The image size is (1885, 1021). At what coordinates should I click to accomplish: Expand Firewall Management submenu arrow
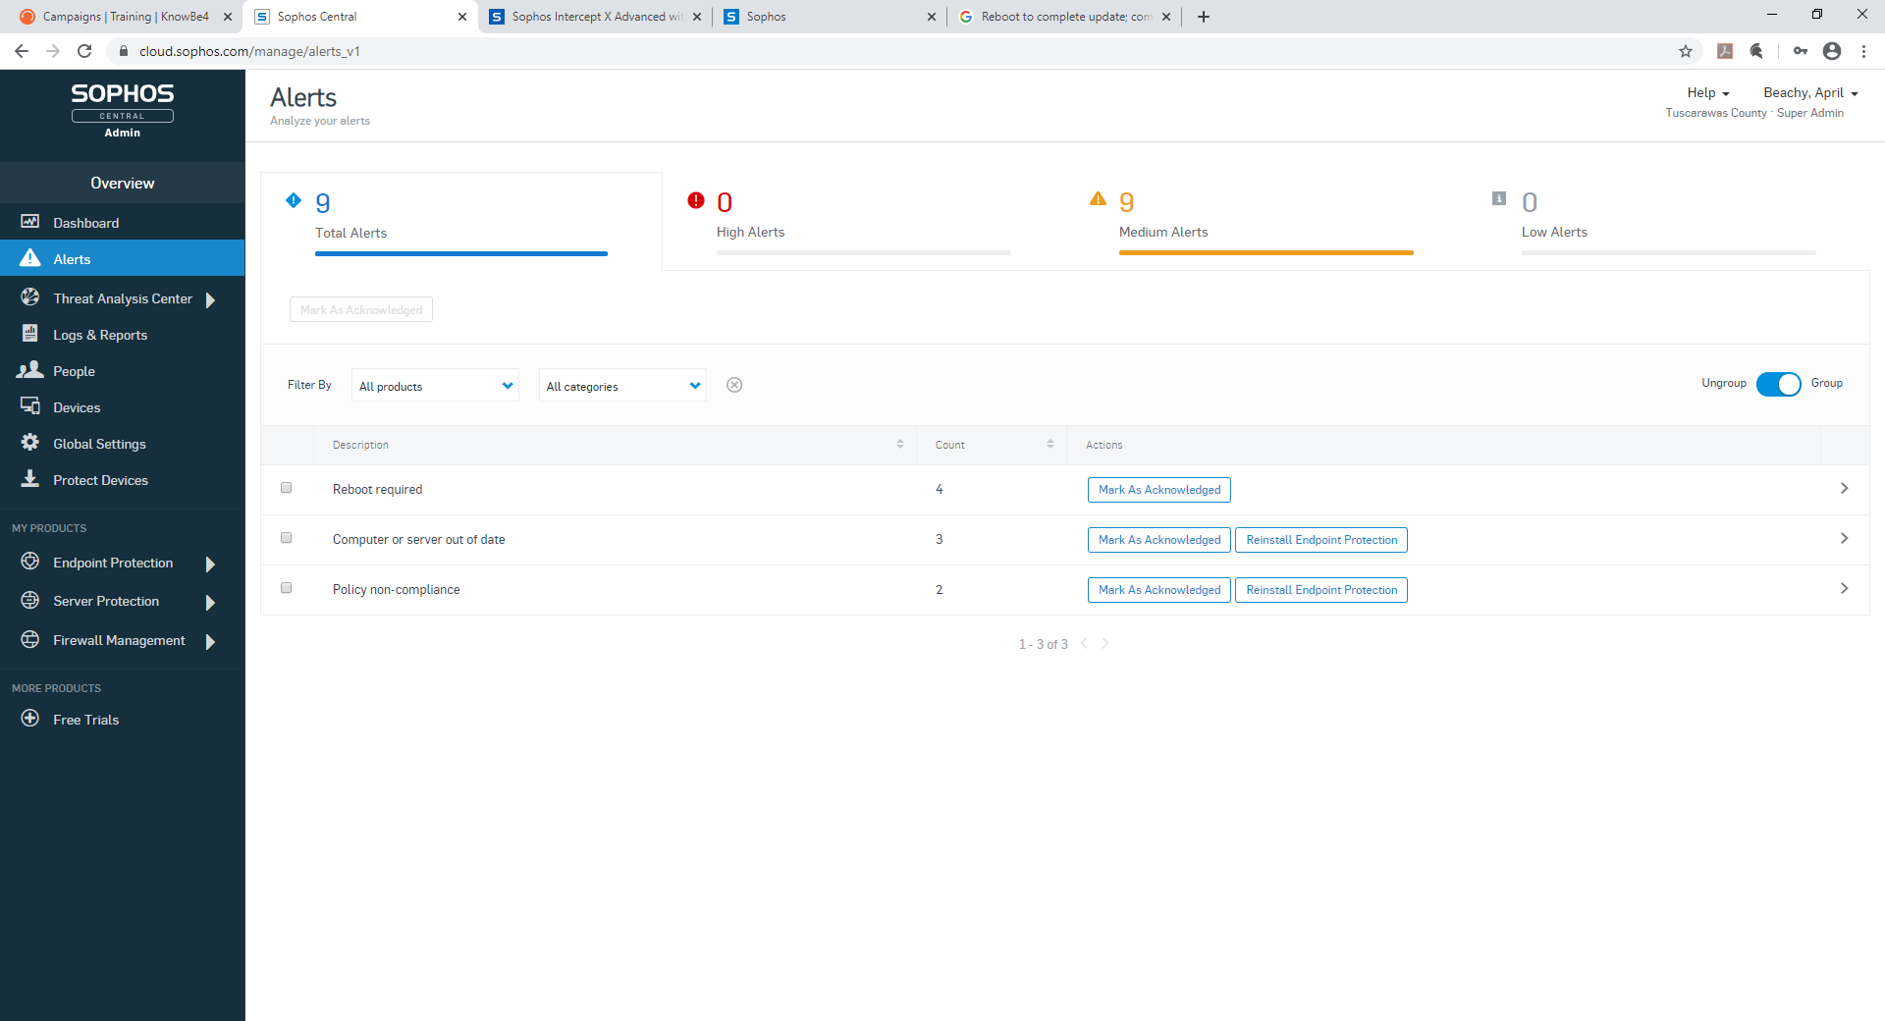[x=210, y=641]
